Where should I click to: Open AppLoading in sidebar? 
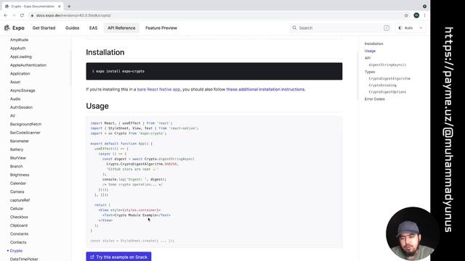click(x=21, y=57)
